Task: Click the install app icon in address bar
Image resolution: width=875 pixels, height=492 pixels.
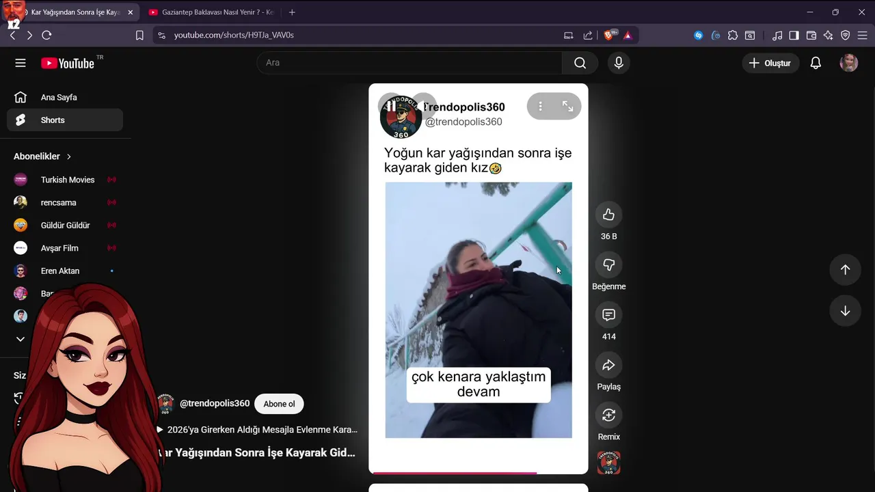Action: pyautogui.click(x=569, y=35)
